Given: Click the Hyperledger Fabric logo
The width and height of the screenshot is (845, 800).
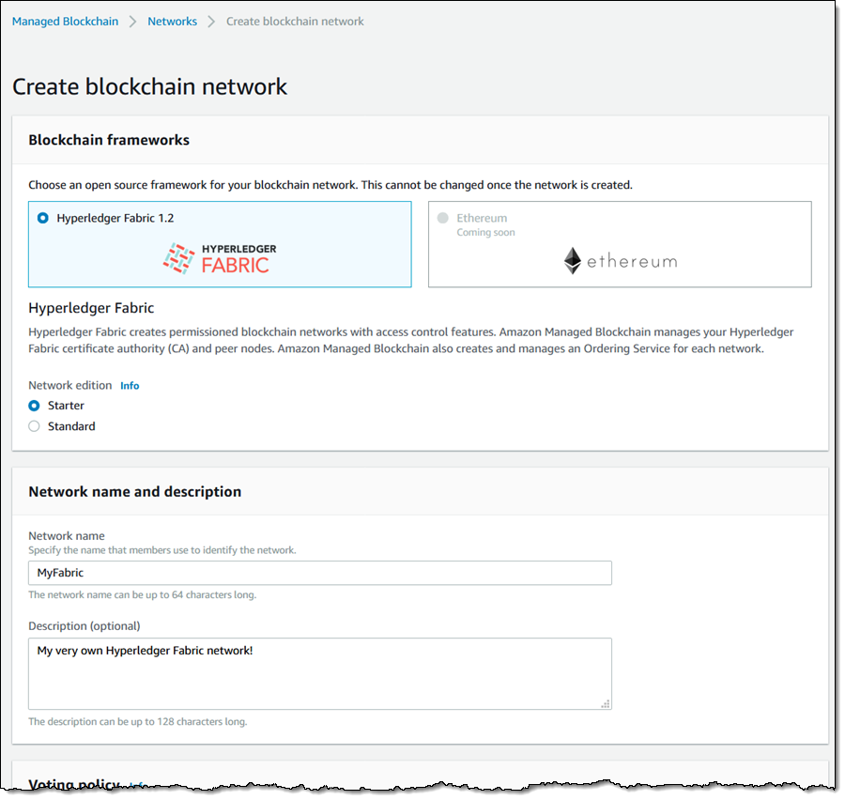Looking at the screenshot, I should tap(219, 258).
